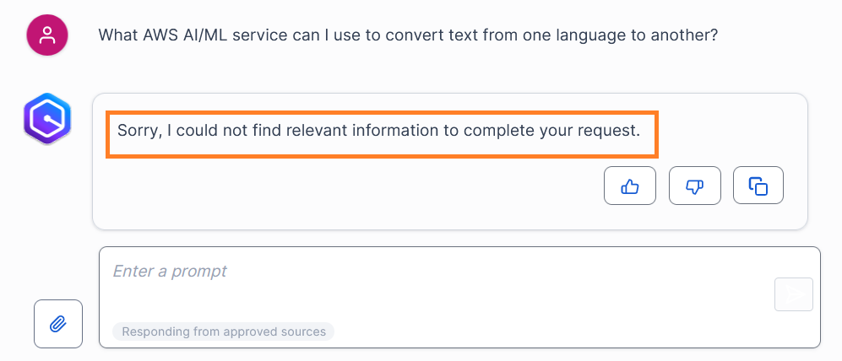Copy the assistant response to clipboard
This screenshot has height=361, width=842.
758,186
